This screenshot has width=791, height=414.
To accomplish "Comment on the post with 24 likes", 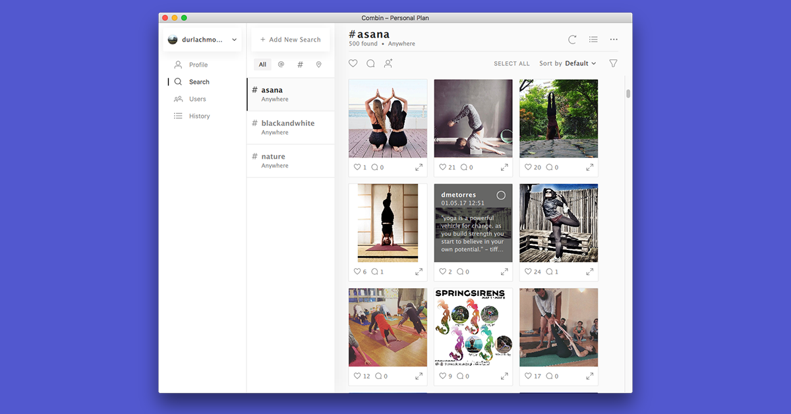I will (549, 272).
